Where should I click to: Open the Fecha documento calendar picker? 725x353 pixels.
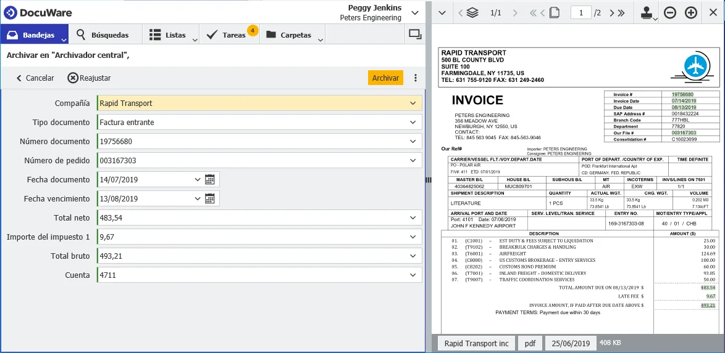pos(210,179)
